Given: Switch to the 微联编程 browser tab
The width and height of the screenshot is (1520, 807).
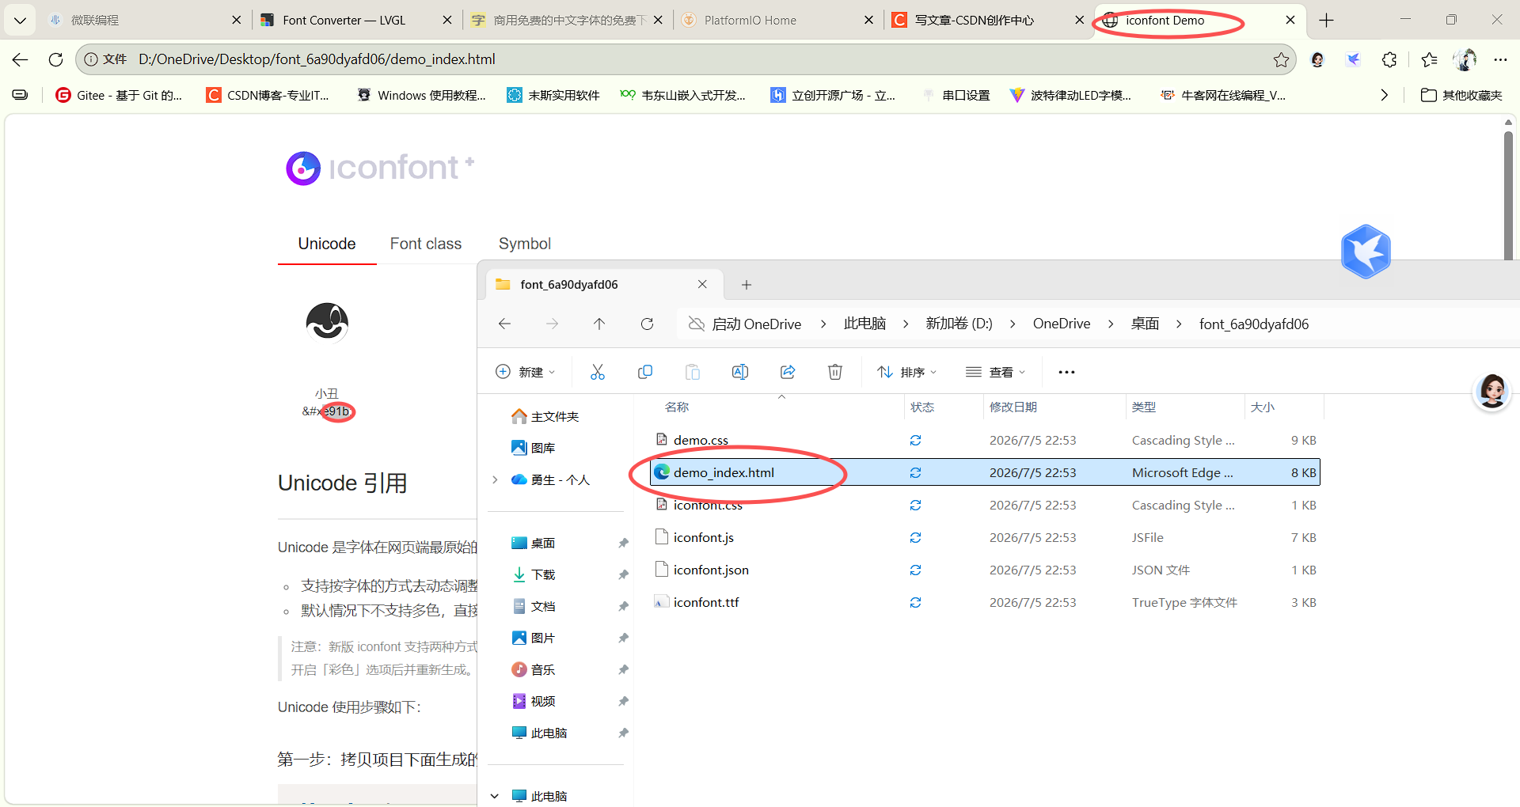Looking at the screenshot, I should 146,21.
